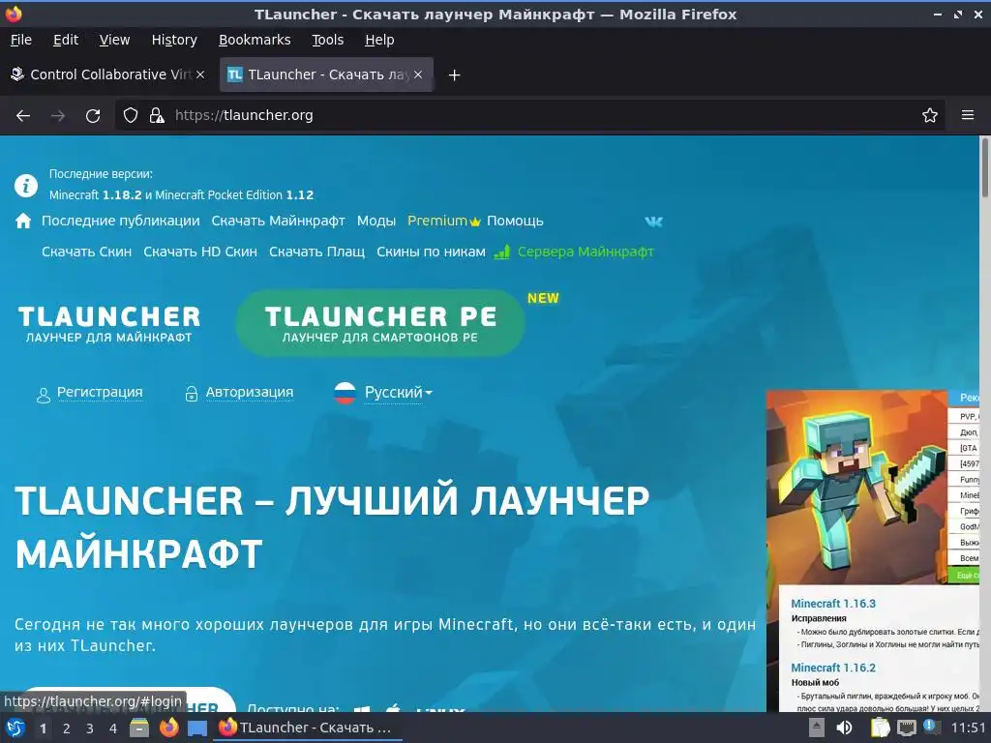Open the Minecraft 1.16.2 changelog link
Viewport: 991px width, 743px height.
pos(833,668)
